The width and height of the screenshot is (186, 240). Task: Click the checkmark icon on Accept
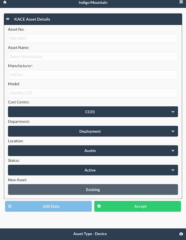tap(99, 206)
